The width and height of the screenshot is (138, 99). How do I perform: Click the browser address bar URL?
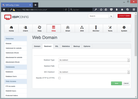point(40,10)
